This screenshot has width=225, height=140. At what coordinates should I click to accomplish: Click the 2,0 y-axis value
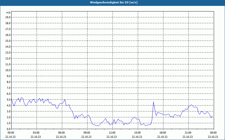[9, 117]
